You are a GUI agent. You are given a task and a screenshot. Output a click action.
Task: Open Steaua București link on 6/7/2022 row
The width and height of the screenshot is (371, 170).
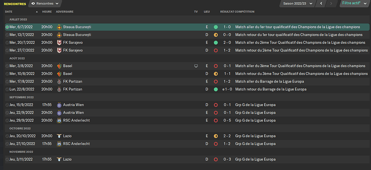(77, 27)
